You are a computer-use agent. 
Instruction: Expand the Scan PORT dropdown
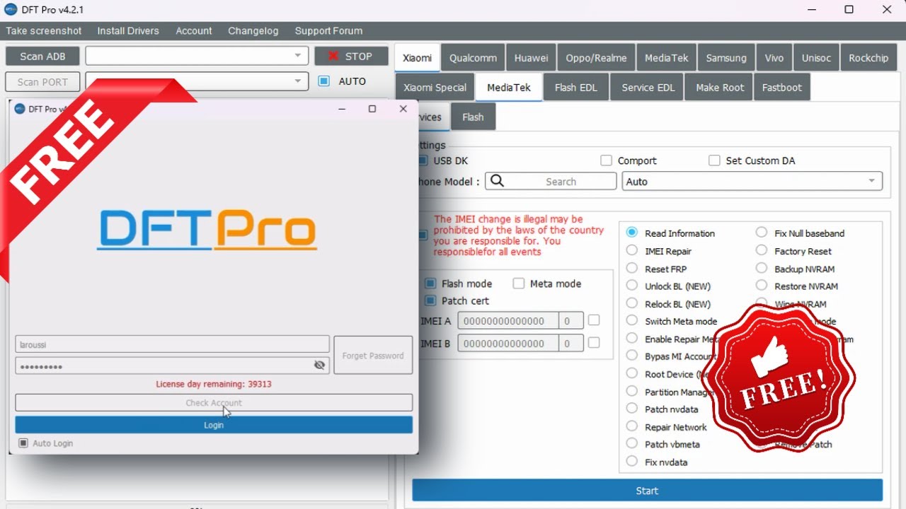[x=298, y=81]
